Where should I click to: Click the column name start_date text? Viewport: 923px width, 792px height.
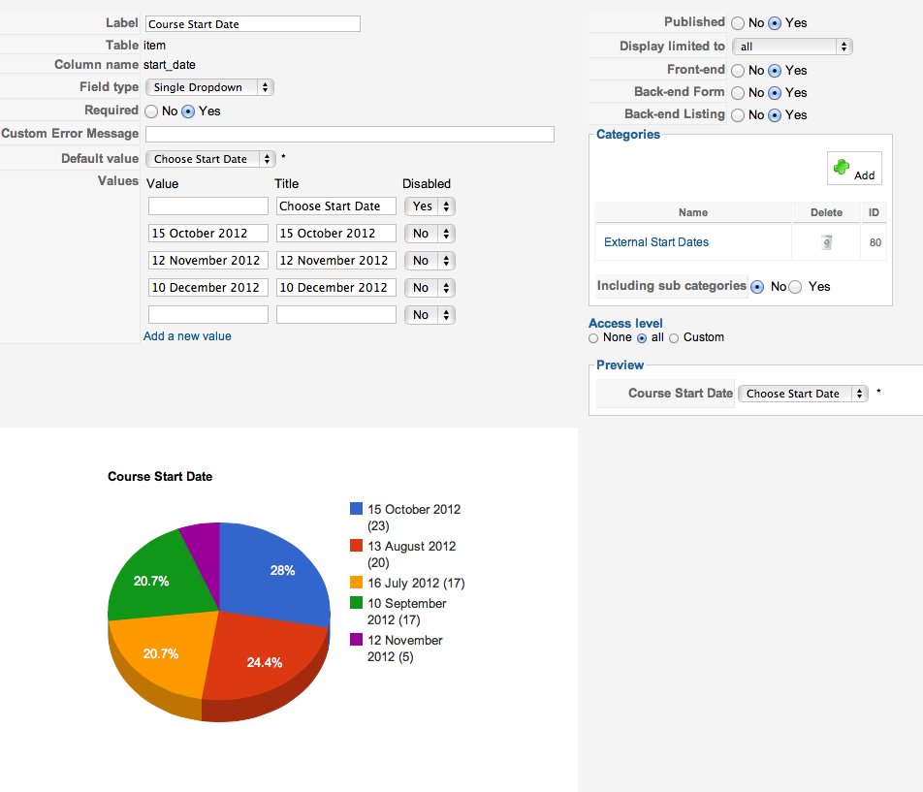pyautogui.click(x=170, y=65)
